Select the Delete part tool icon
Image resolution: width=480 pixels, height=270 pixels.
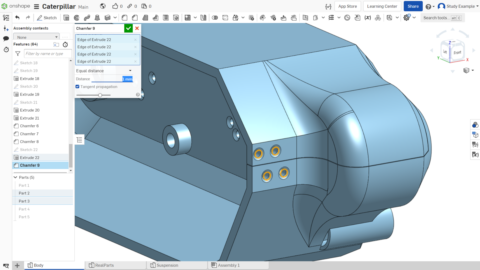click(251, 18)
